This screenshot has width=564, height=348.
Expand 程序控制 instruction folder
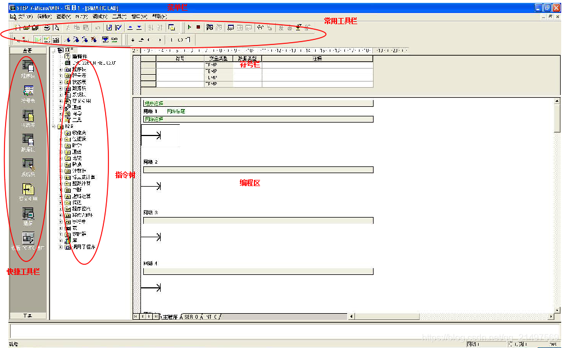pyautogui.click(x=61, y=209)
